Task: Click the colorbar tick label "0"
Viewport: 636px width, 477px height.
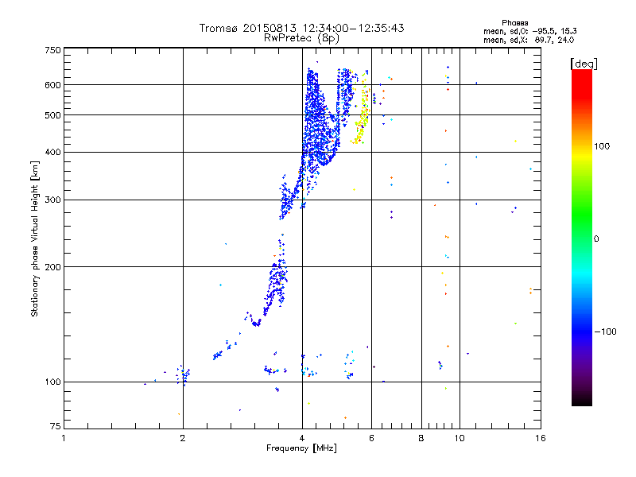Action: click(596, 239)
